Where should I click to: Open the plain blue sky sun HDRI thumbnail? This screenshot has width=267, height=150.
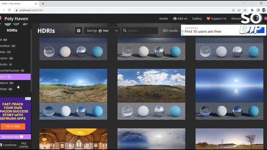click(x=229, y=94)
